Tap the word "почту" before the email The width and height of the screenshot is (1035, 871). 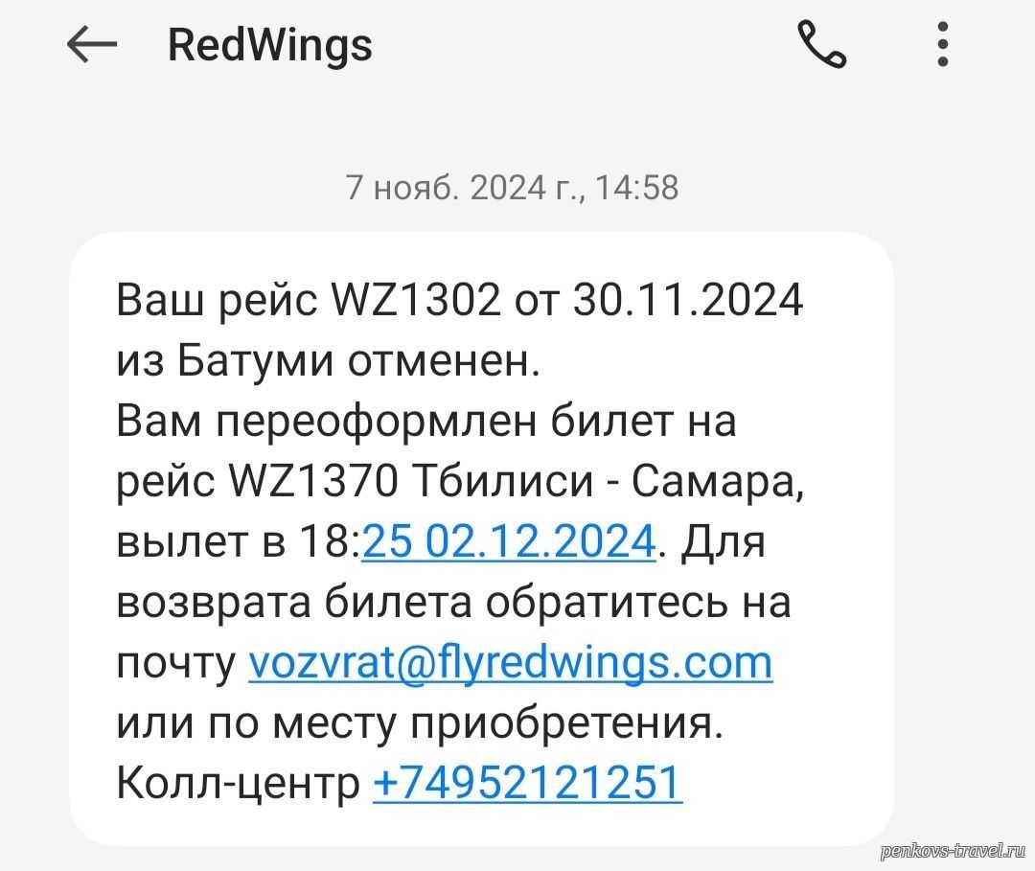[x=175, y=664]
